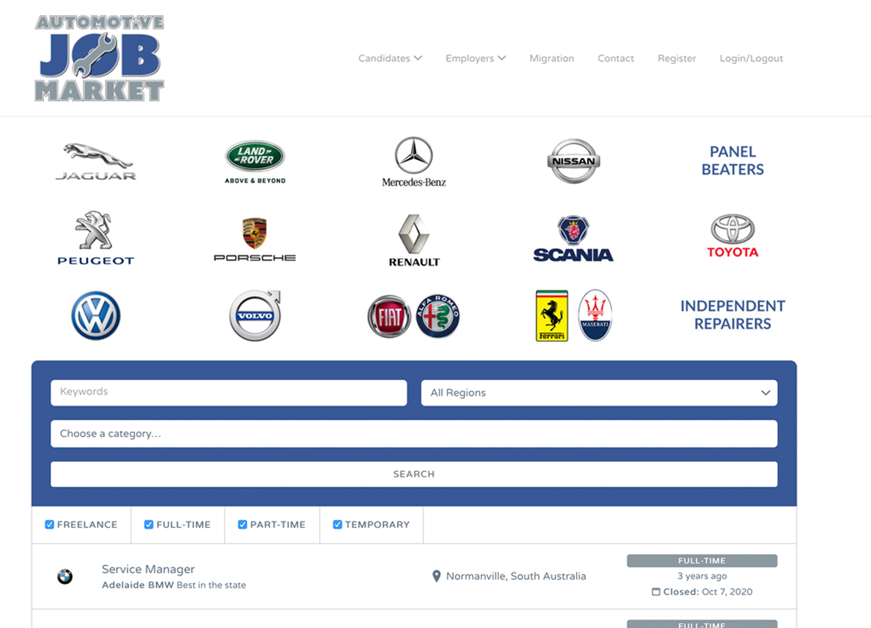Open the Candidates menu dropdown
The width and height of the screenshot is (871, 628).
[389, 58]
